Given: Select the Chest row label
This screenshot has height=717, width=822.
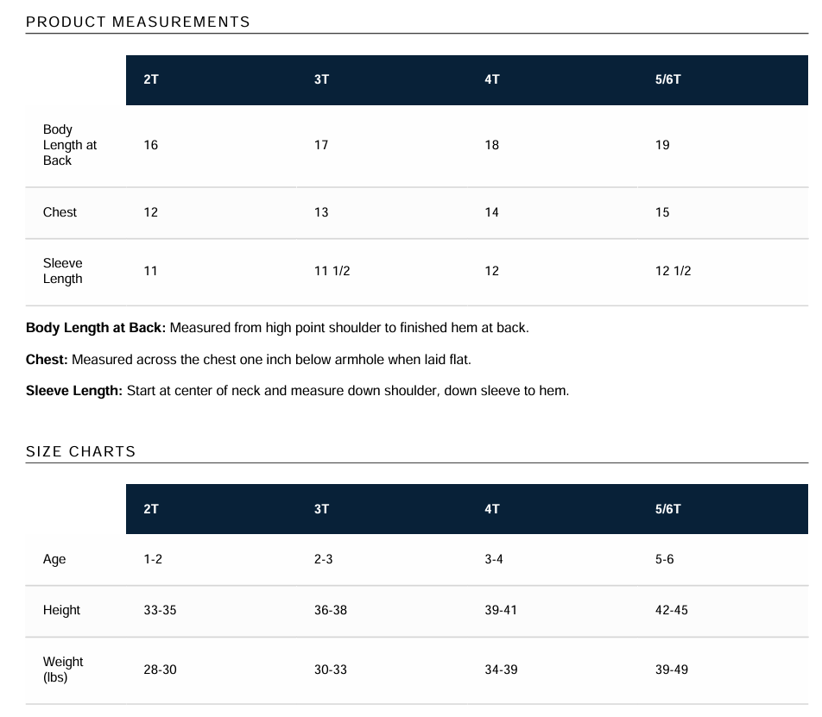Looking at the screenshot, I should pyautogui.click(x=60, y=212).
